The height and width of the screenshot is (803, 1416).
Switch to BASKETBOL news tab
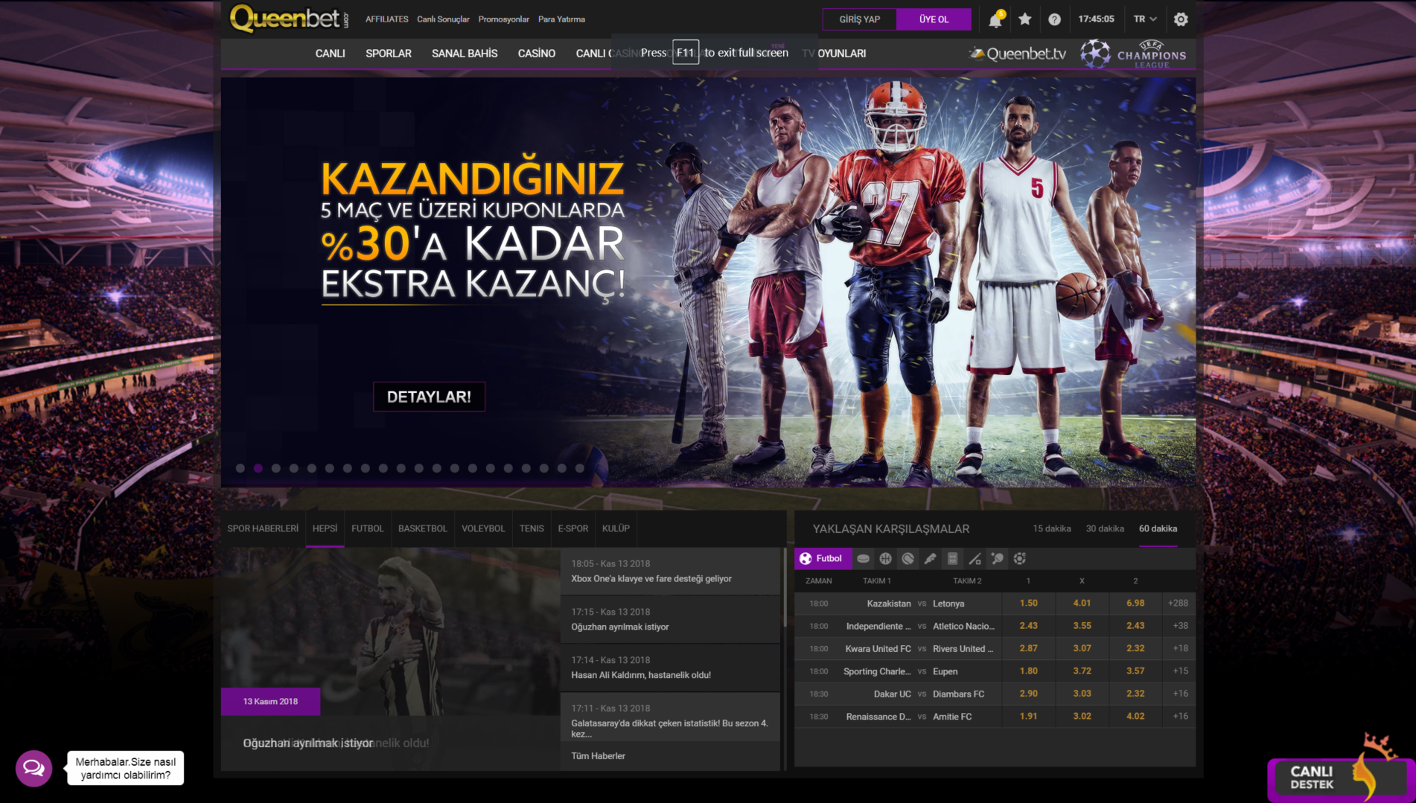(423, 528)
